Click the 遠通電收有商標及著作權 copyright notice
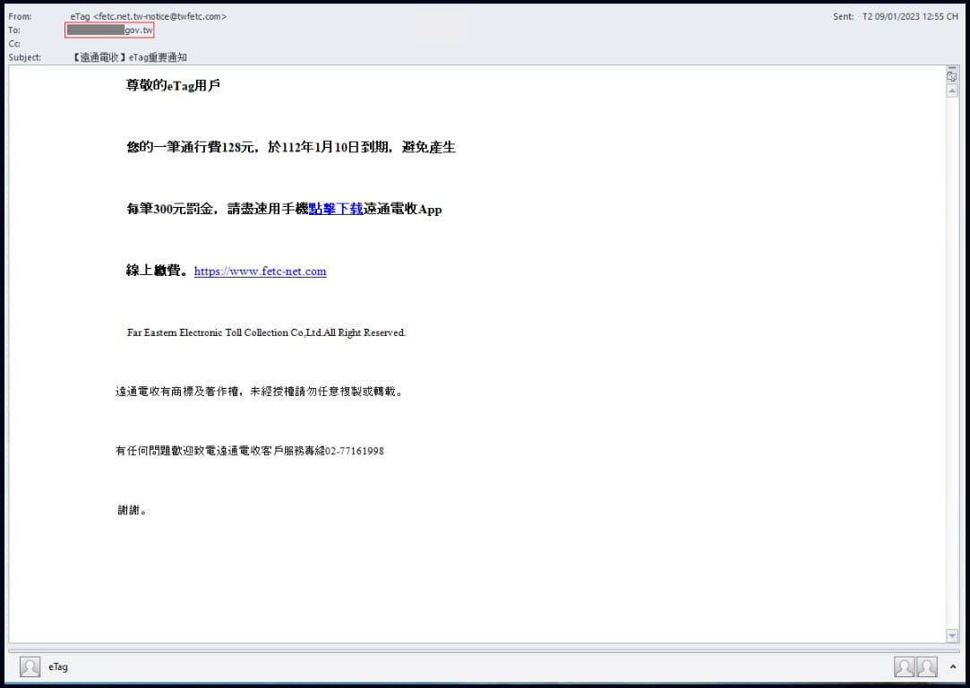 [260, 391]
